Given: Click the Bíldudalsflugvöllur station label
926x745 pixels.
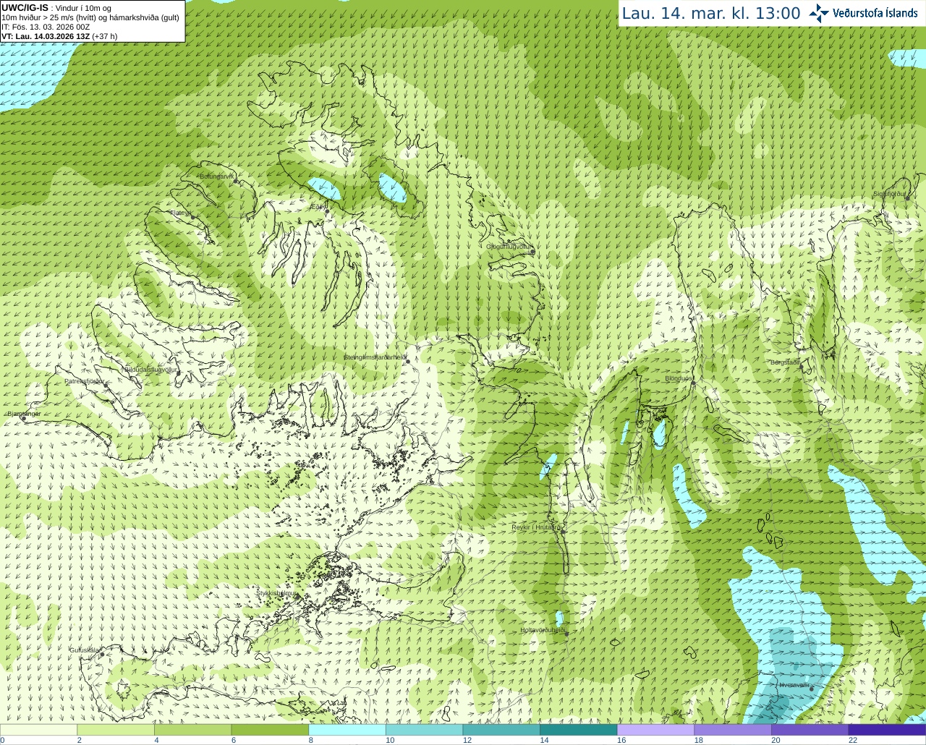Looking at the screenshot, I should point(150,370).
